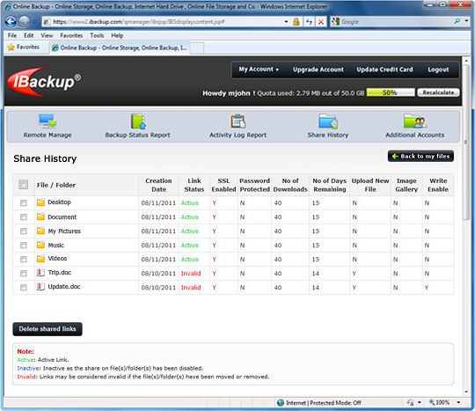Check the Trip.doc row checkbox
The height and width of the screenshot is (411, 475).
pos(24,274)
